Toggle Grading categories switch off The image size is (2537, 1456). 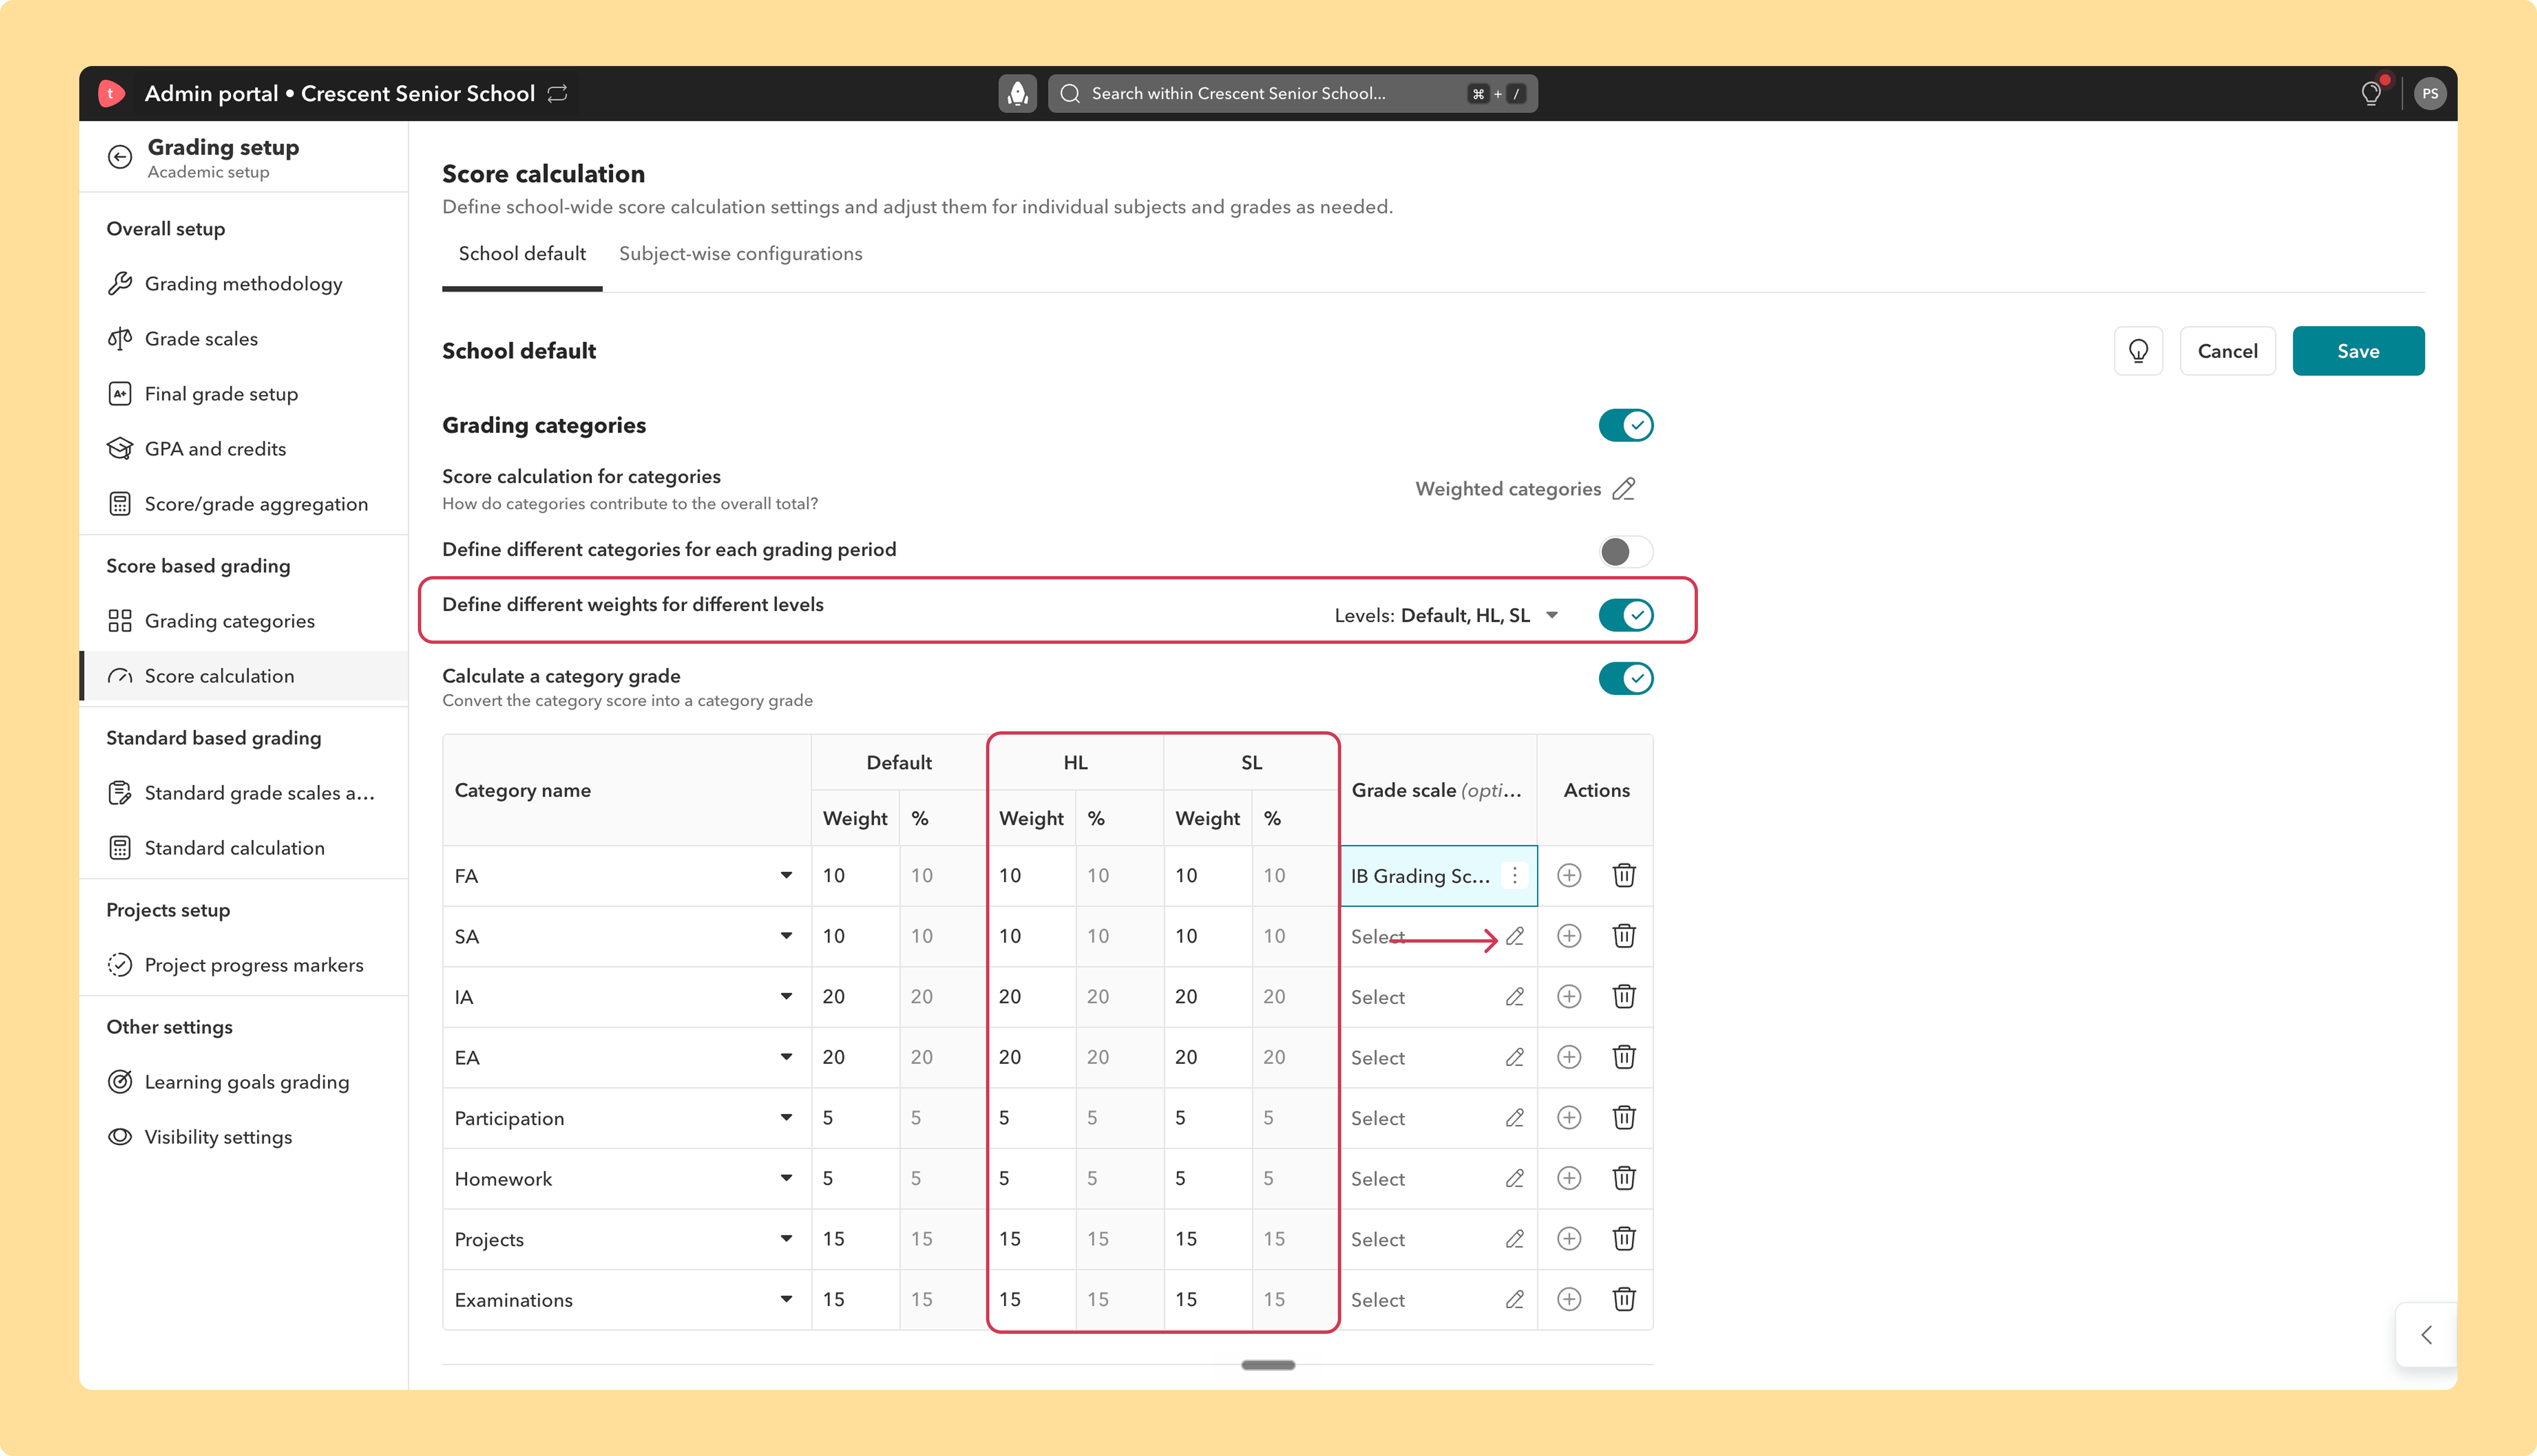click(1626, 425)
